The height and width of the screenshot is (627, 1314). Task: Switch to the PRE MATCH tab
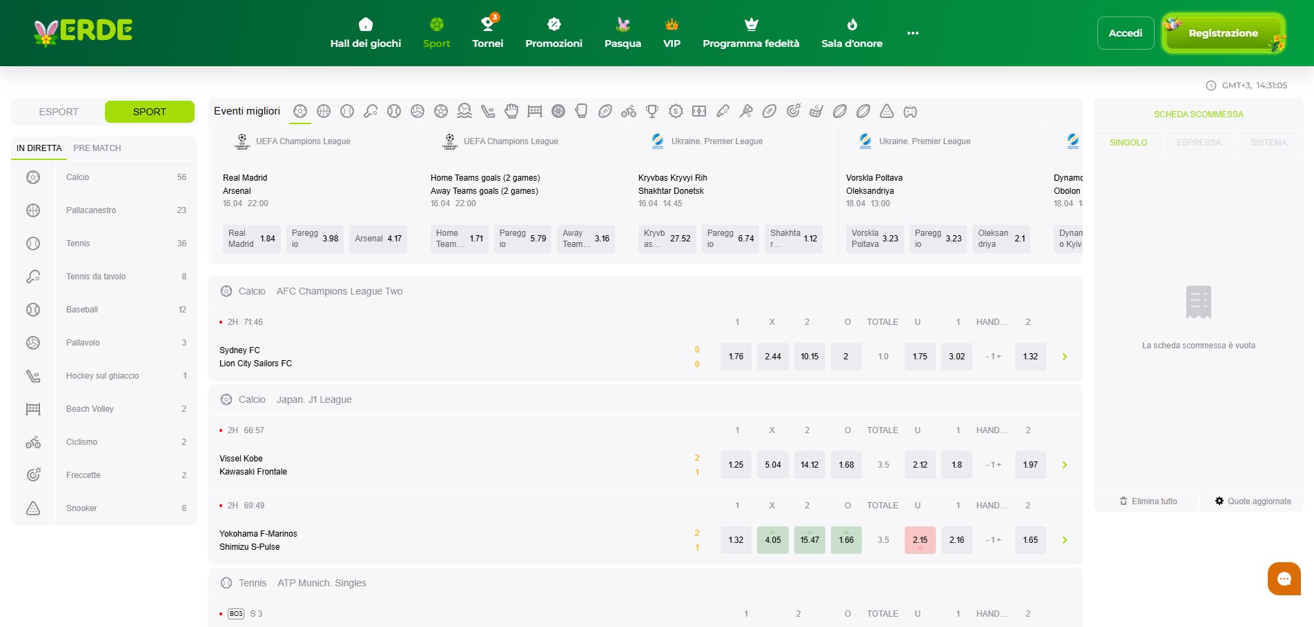pos(97,148)
